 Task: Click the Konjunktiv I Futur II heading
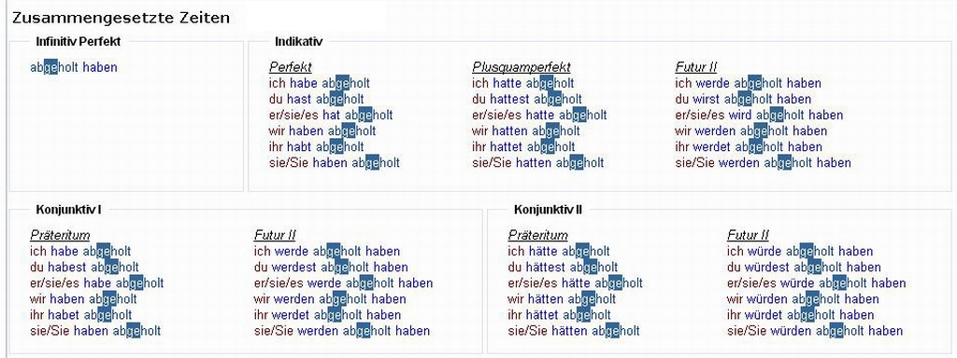[275, 236]
